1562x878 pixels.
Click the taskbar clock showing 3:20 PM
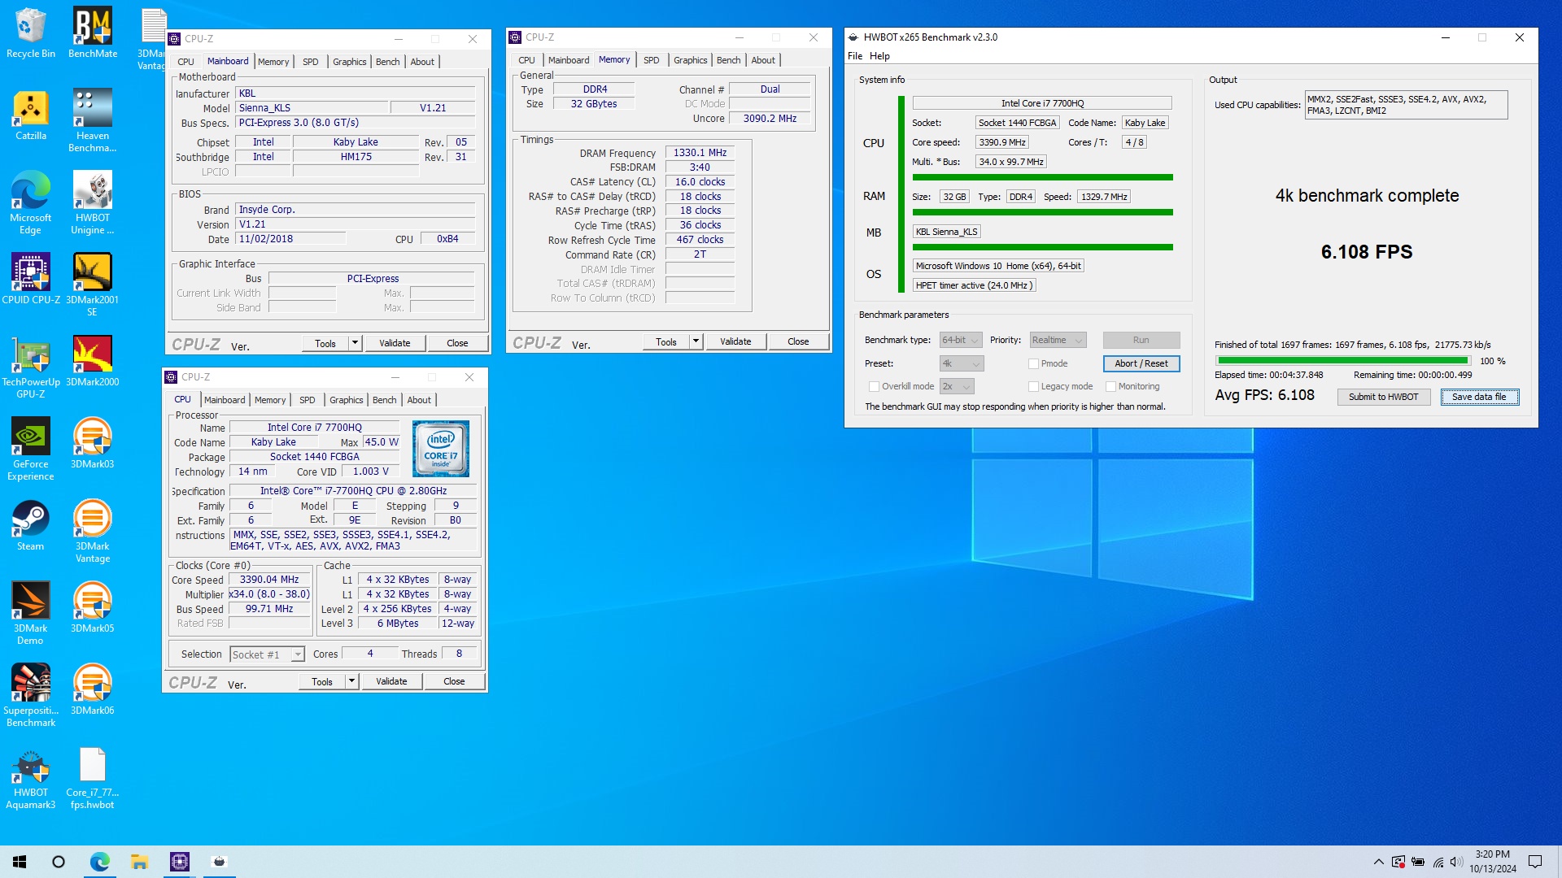[1493, 862]
